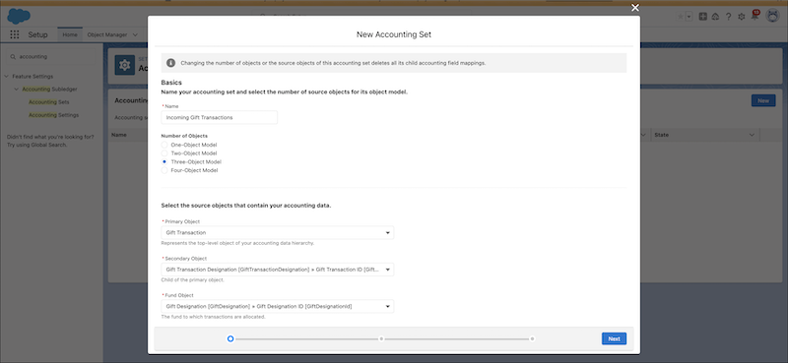Expand the Object Manager tab chevron
Screen dimensions: 788x363
pyautogui.click(x=135, y=34)
